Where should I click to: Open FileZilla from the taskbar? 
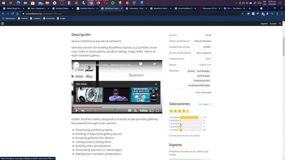(x=127, y=3)
